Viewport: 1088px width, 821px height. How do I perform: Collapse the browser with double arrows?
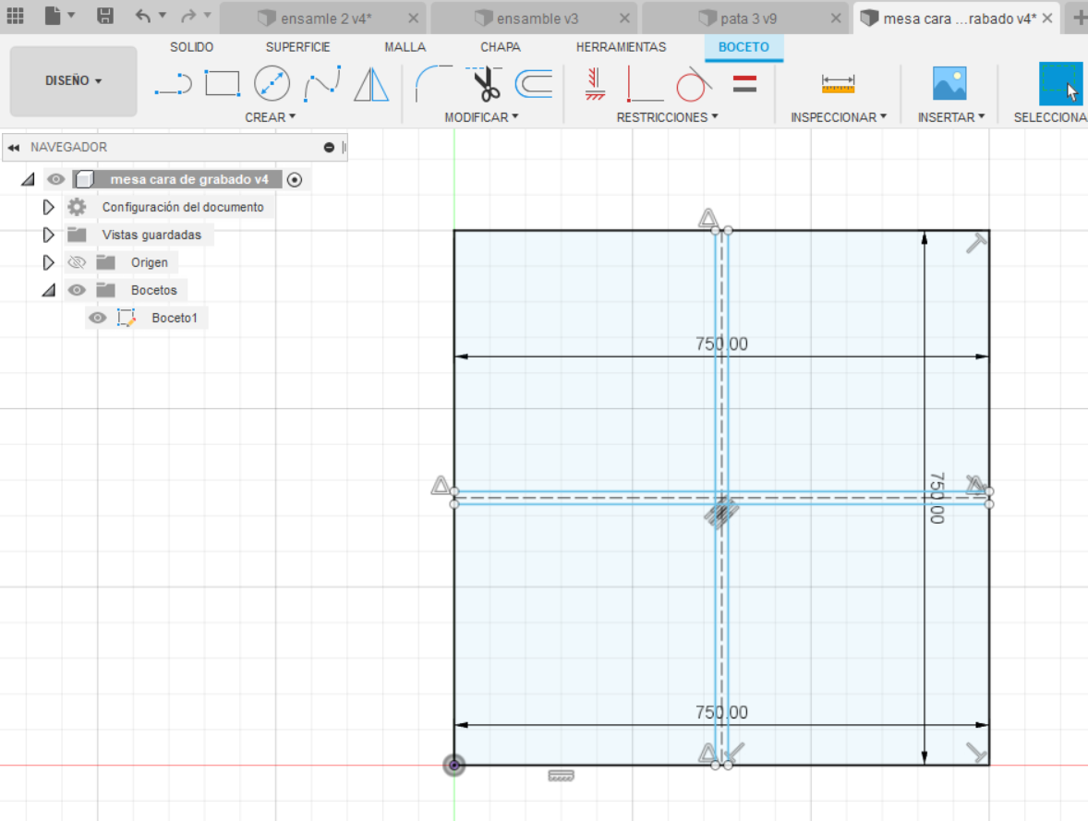coord(14,147)
